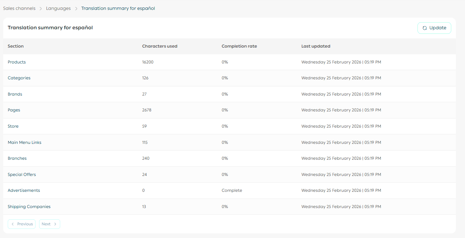Click the Update button with refresh icon

pos(434,28)
